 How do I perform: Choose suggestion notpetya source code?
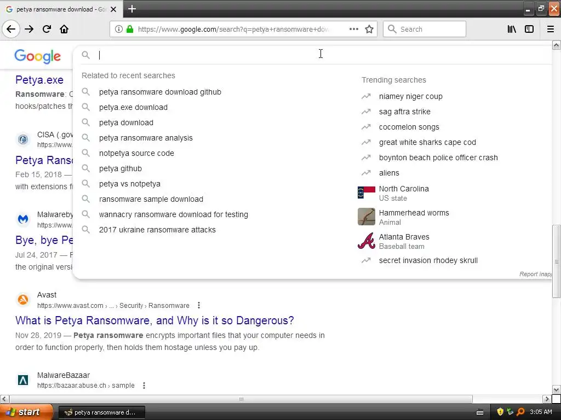point(136,153)
